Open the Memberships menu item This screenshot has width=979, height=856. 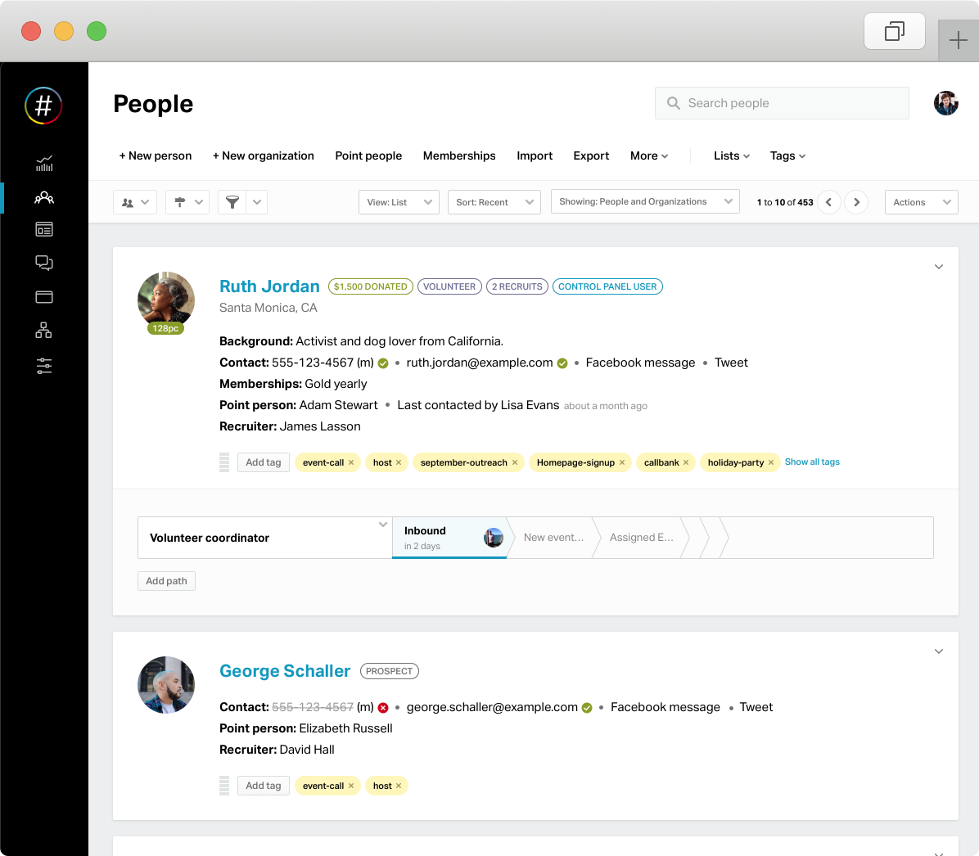coord(458,155)
